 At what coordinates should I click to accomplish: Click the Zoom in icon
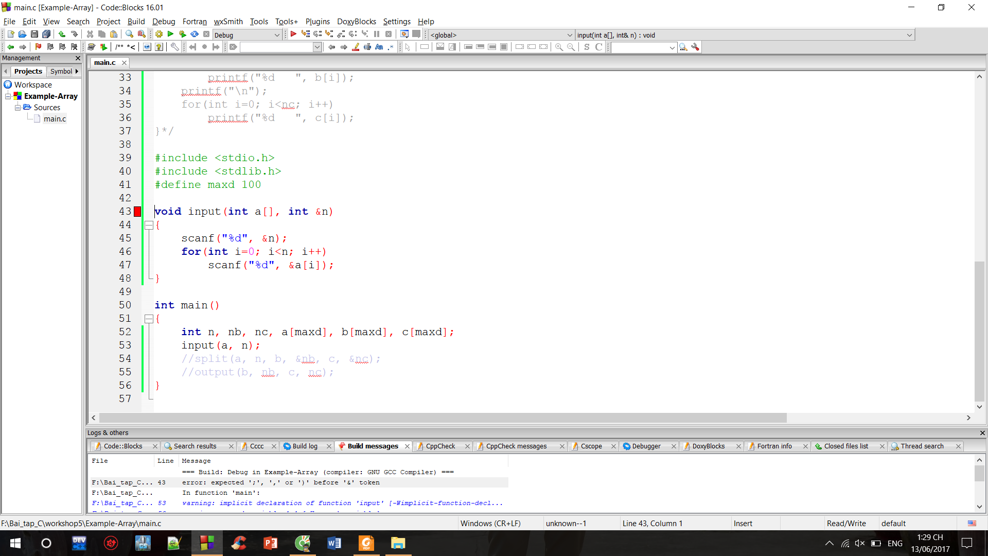coord(559,47)
